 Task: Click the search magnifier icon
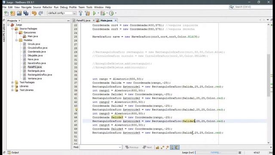pos(232,7)
